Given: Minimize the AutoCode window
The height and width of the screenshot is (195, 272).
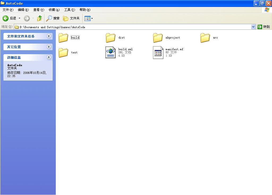Looking at the screenshot, I should tap(256, 3).
